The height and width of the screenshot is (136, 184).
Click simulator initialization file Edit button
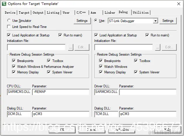pos(82,47)
